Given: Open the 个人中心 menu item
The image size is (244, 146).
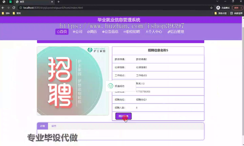Looking at the screenshot, I should coord(154,32).
